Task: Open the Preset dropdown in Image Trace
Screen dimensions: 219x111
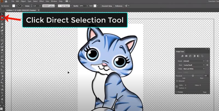Action: [x=194, y=61]
